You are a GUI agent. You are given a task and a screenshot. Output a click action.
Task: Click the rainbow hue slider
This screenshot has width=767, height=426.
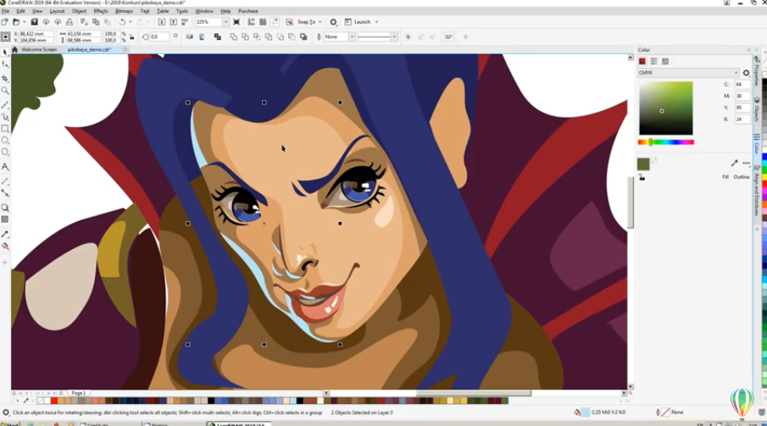(666, 142)
